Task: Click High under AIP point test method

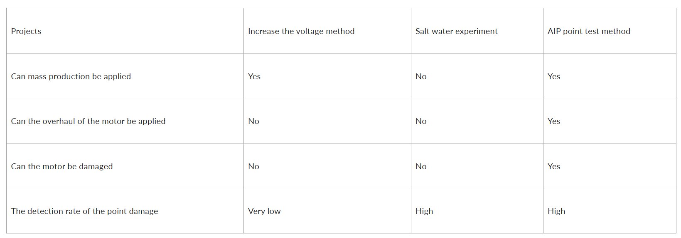Action: 556,211
